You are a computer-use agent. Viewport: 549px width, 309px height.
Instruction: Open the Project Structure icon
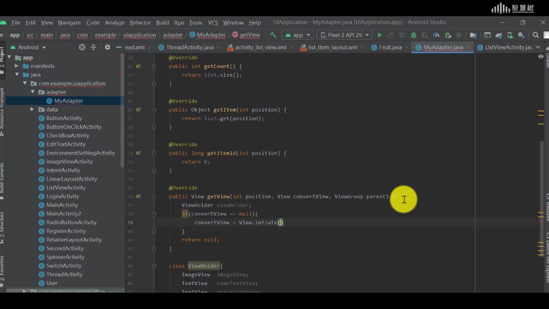[x=473, y=35]
